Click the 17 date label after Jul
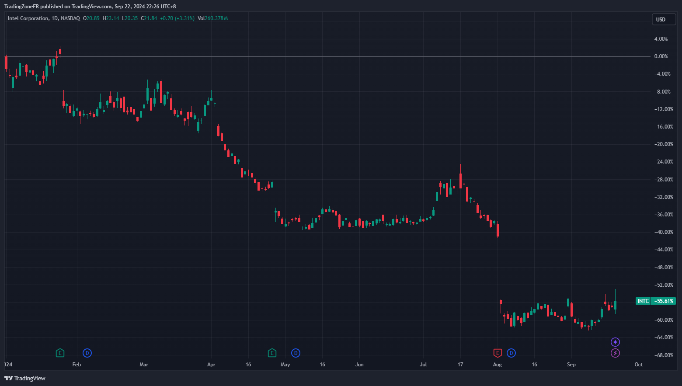 pyautogui.click(x=460, y=365)
